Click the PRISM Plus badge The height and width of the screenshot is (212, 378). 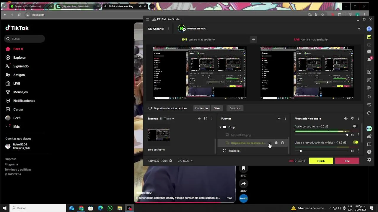pyautogui.click(x=369, y=129)
